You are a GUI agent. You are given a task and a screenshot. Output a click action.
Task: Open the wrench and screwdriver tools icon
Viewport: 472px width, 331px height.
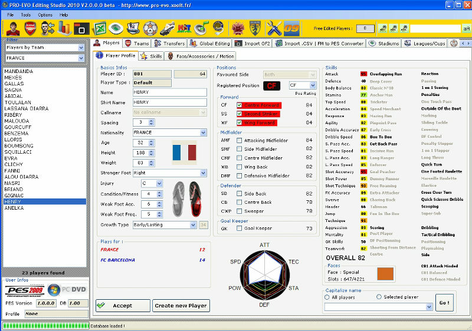point(273,28)
